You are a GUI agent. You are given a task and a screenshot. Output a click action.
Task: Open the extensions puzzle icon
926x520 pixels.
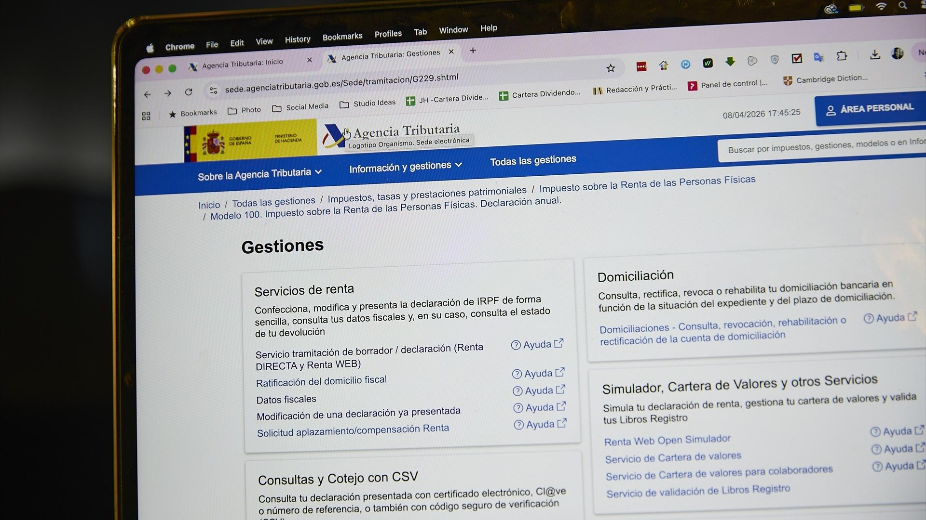coord(842,56)
